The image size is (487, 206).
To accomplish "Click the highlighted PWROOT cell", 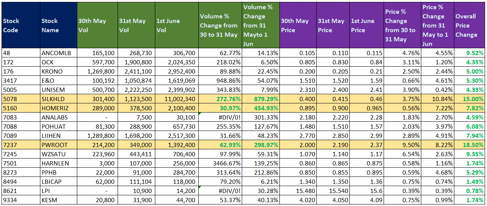I will coord(58,145).
